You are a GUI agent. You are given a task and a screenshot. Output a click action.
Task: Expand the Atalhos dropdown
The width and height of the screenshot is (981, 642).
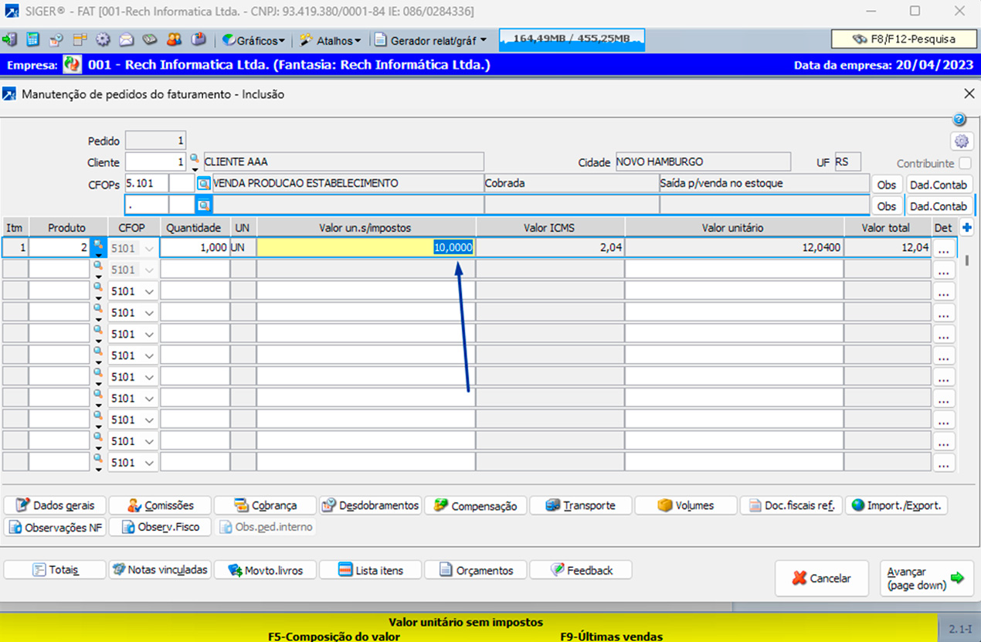[x=331, y=39]
